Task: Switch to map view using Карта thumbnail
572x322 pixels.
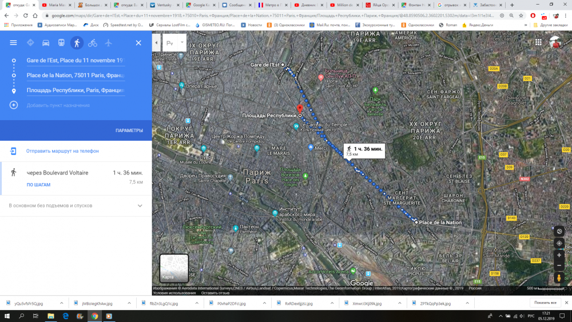Action: (x=174, y=268)
